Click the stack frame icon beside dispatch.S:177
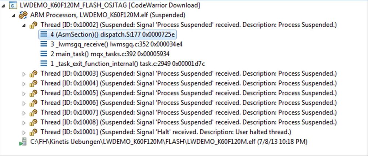This screenshot has width=368, height=156. [44, 35]
